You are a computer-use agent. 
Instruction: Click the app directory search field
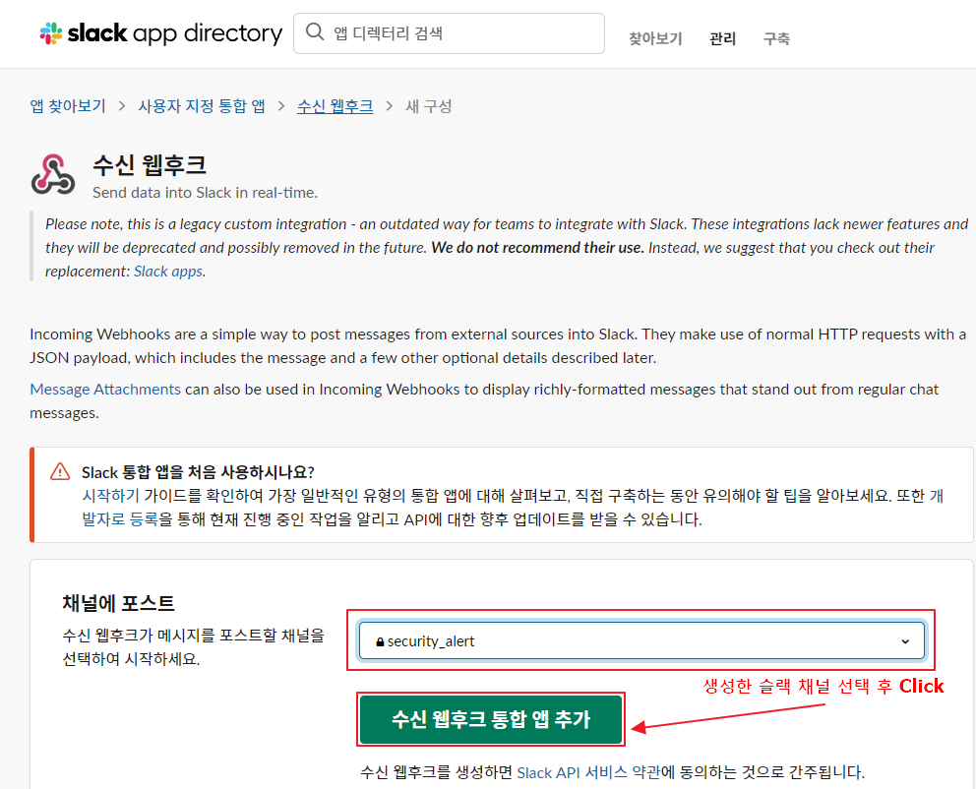click(x=449, y=33)
